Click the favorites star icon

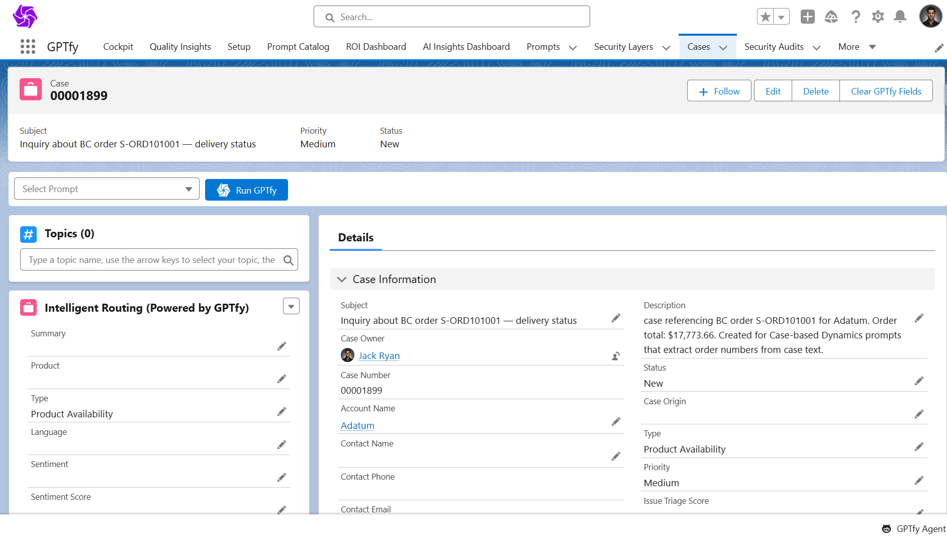pyautogui.click(x=765, y=17)
